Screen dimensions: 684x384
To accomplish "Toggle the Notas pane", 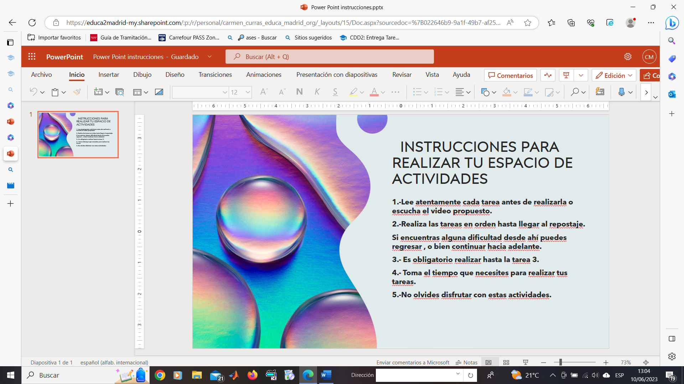I will pyautogui.click(x=466, y=362).
